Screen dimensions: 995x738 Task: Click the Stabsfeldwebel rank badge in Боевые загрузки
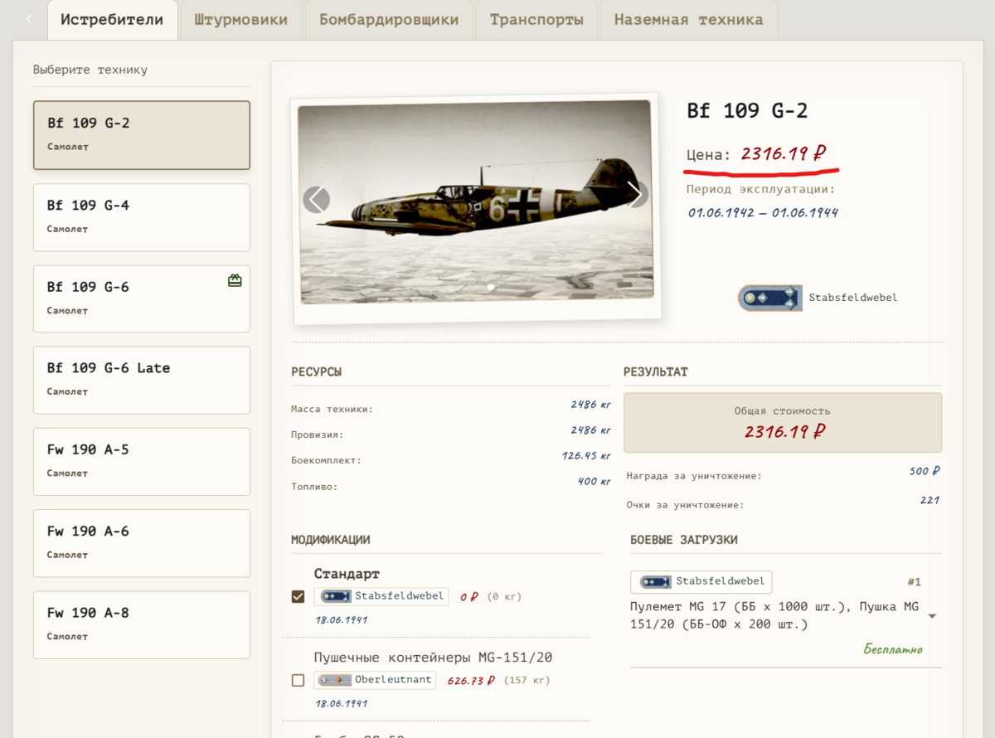701,581
